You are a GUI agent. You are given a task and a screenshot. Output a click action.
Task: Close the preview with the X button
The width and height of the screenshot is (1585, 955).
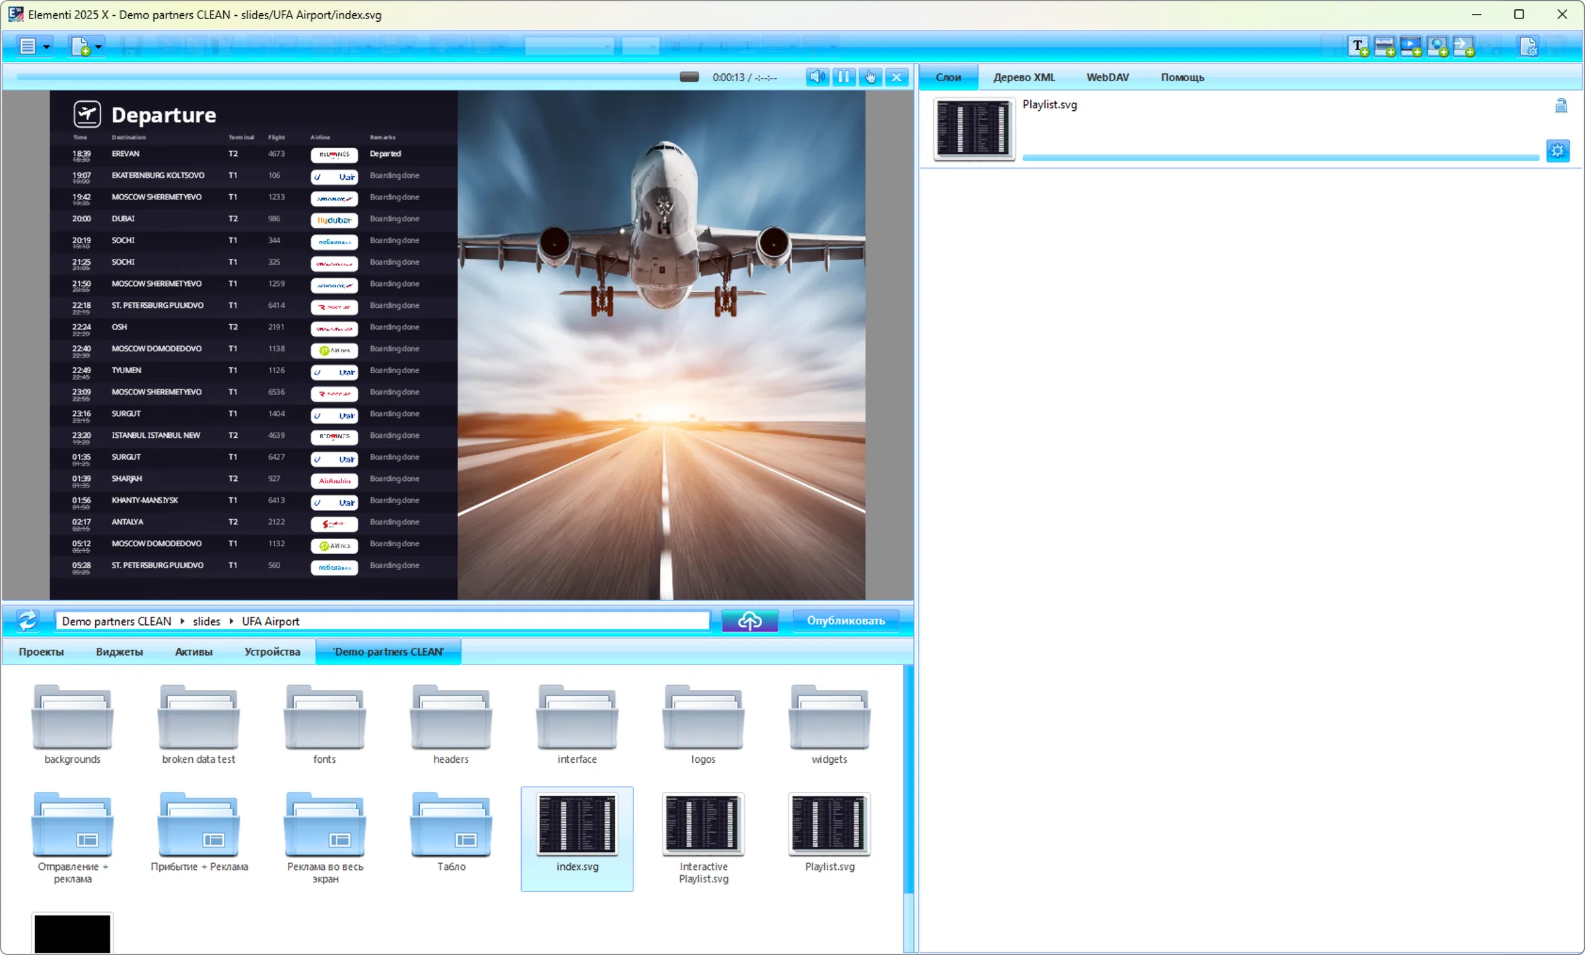point(896,77)
